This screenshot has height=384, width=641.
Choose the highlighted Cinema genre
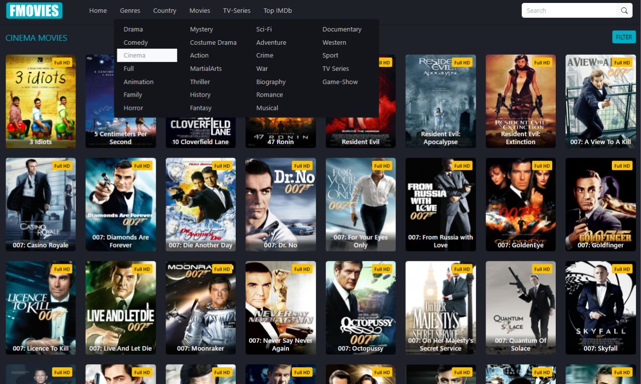point(147,55)
